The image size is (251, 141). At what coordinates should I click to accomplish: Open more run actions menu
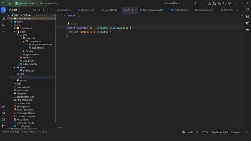pyautogui.click(x=196, y=4)
